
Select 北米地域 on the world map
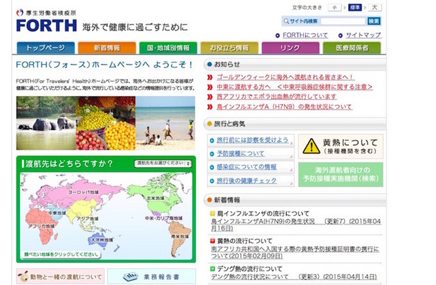point(155,198)
